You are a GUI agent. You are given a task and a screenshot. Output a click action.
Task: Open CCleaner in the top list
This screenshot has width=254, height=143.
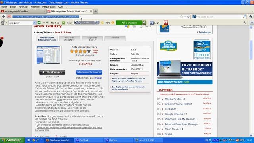170,109
